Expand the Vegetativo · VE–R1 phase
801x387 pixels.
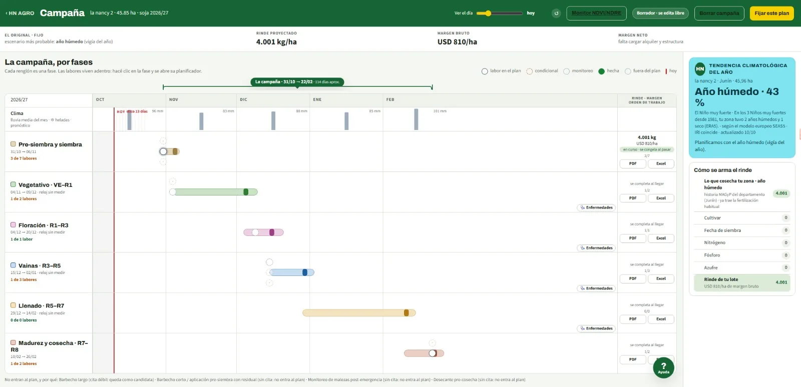(x=49, y=191)
